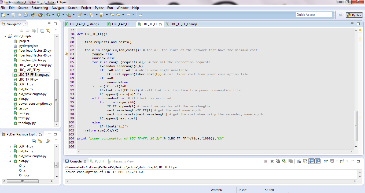Go to Previous Annotation icon

(101, 15)
